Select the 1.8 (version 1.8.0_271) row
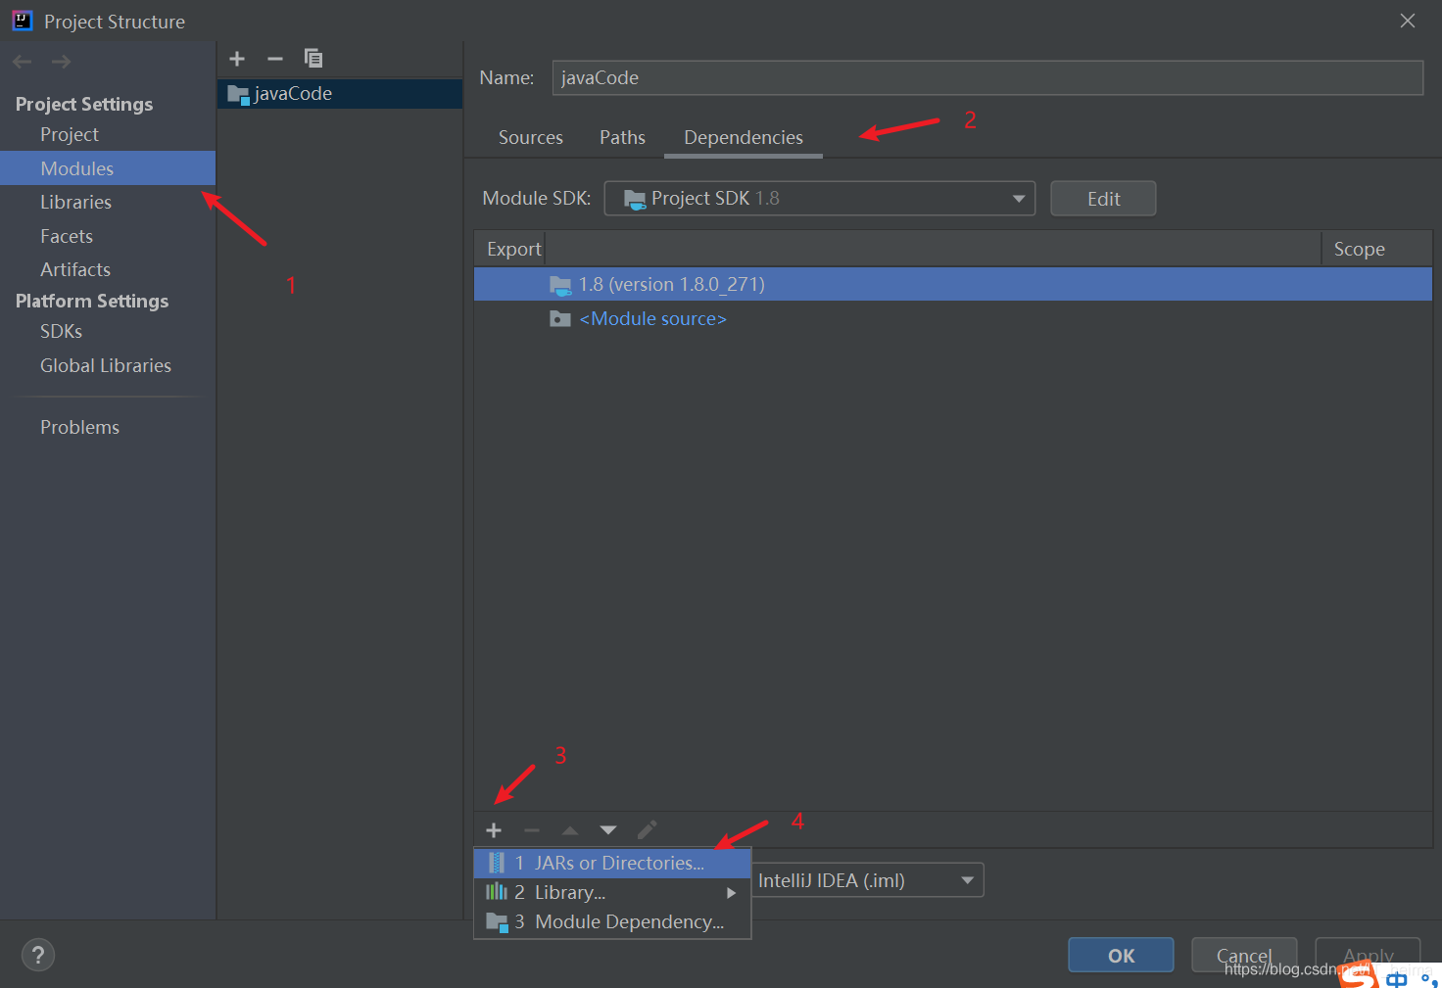Viewport: 1442px width, 988px height. tap(953, 284)
